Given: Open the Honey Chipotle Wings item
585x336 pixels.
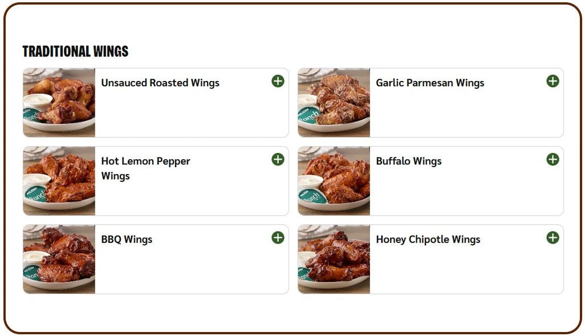Looking at the screenshot, I should [x=428, y=239].
